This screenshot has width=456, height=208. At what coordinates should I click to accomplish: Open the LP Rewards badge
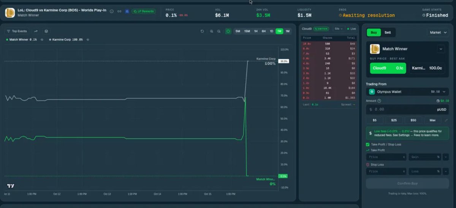tap(143, 11)
